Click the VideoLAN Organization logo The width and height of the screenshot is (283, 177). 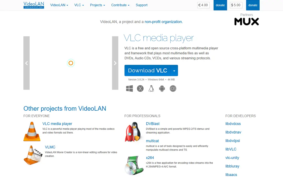[34, 5]
